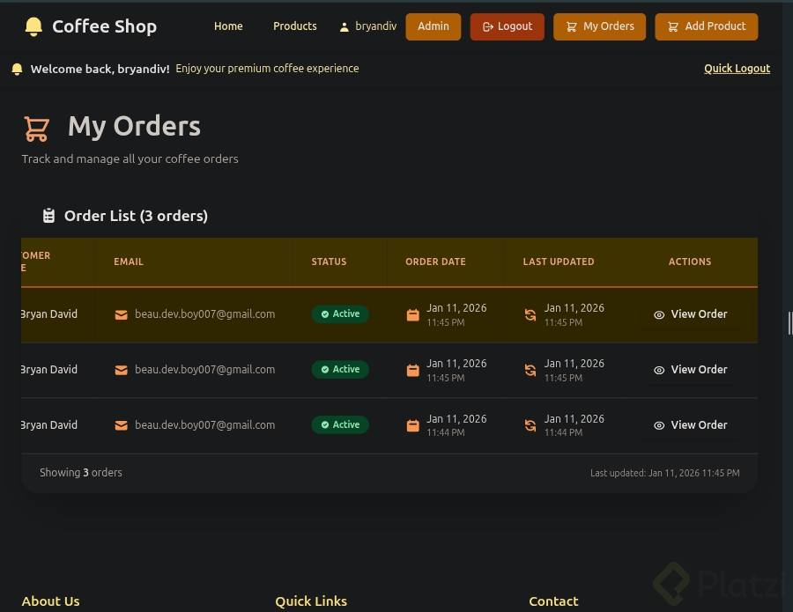Click the Add Product button
Image resolution: width=793 pixels, height=612 pixels.
coord(706,26)
